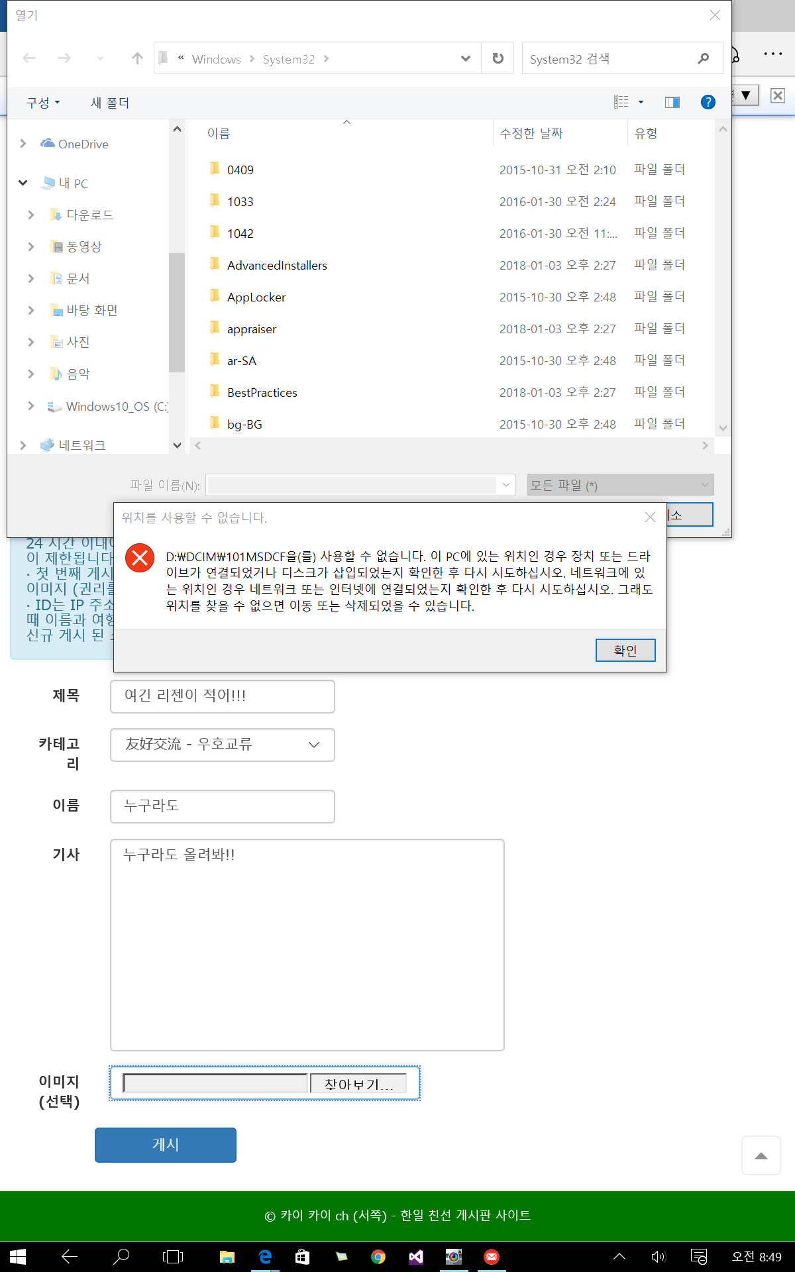
Task: Open Visual Studio from the taskbar
Action: click(415, 1256)
